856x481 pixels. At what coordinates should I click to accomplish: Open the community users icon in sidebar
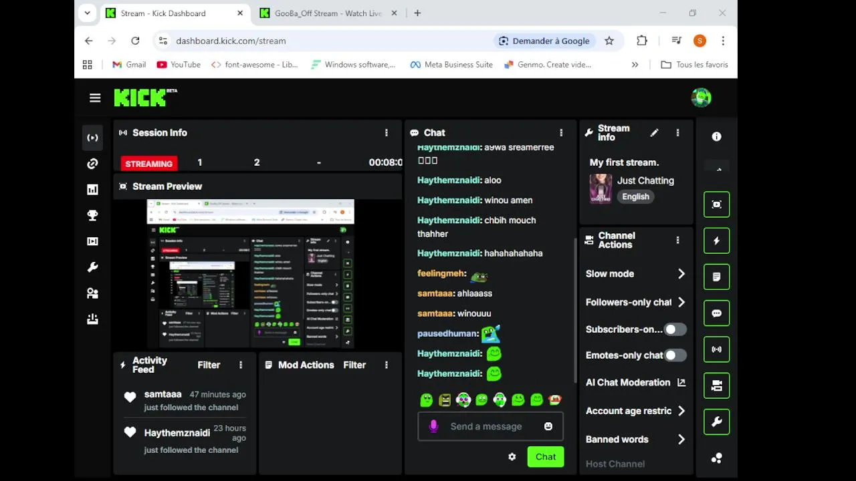[92, 293]
